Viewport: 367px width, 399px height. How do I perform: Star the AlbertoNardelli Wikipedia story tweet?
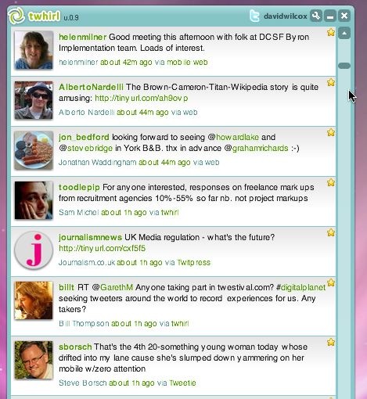[x=331, y=82]
